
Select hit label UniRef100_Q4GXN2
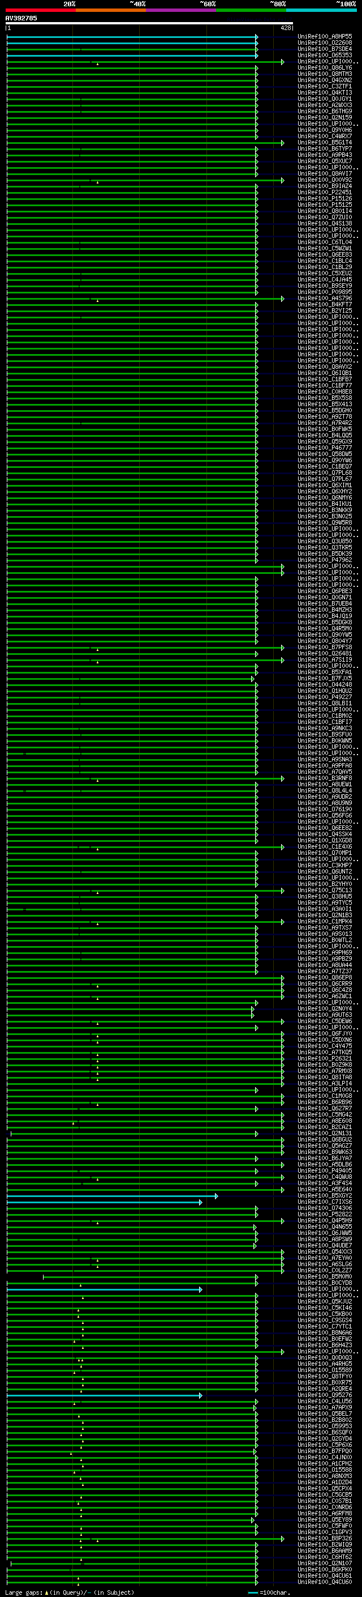[325, 80]
